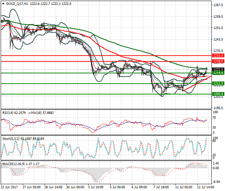The height and width of the screenshot is (191, 225).
Task: Click the 12 Jul 14:00 time label
Action: 206,187
